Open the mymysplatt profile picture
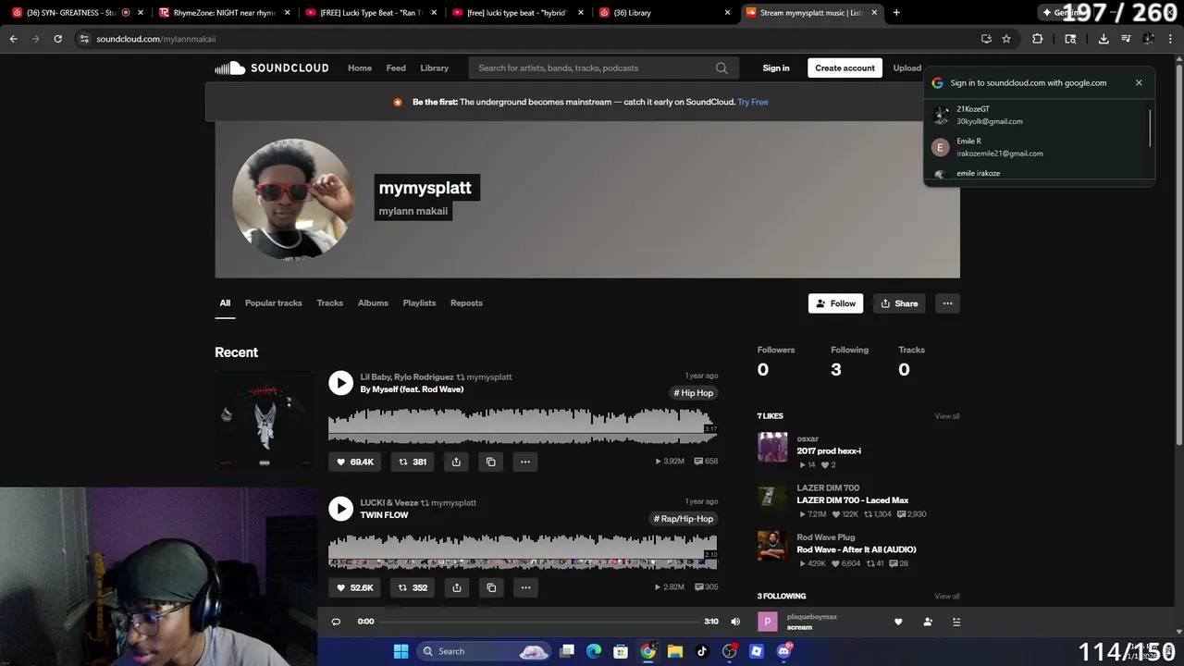Viewport: 1184px width, 666px height. (292, 199)
